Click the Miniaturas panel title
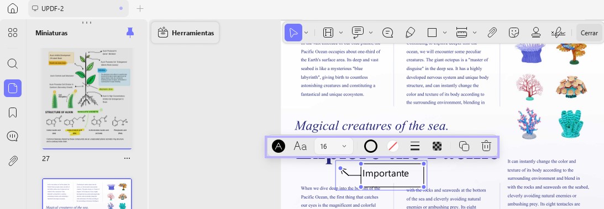This screenshot has height=209, width=604. click(x=51, y=33)
